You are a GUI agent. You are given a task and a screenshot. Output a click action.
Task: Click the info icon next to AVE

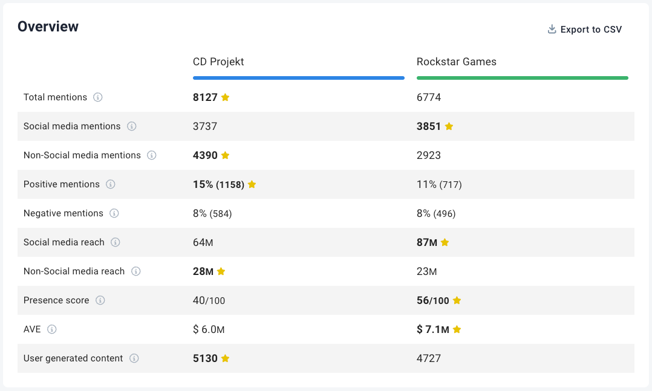click(51, 329)
